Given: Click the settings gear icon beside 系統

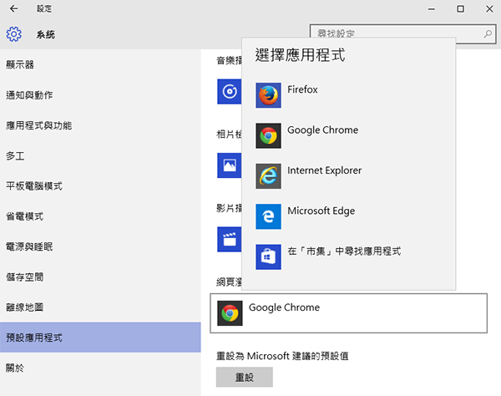Looking at the screenshot, I should [x=13, y=34].
